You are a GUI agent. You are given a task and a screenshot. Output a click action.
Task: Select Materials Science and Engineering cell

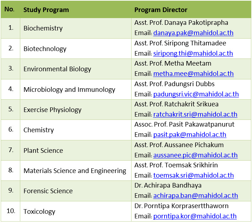[x=75, y=171]
